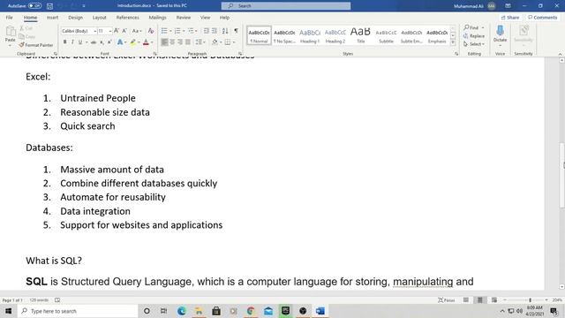This screenshot has height=318, width=565.
Task: Clear all formatting icon in Font group
Action: pyautogui.click(x=151, y=31)
